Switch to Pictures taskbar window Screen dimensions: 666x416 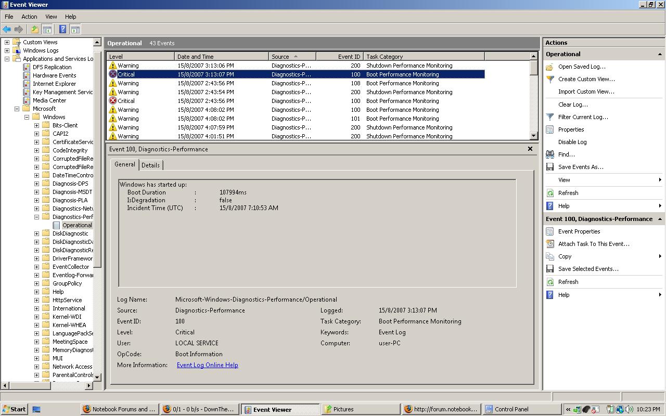[361, 409]
